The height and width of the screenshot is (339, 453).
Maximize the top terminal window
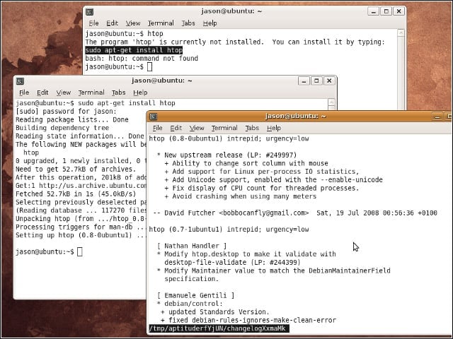tap(386, 11)
